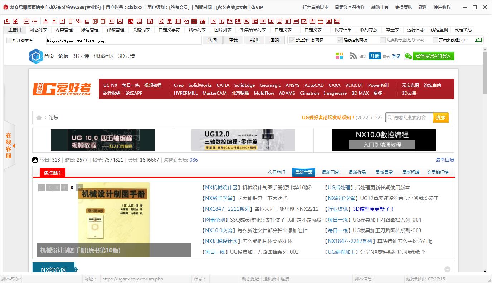Viewport: 492px width, 283px height.
Task: Open 辅助工具 menu
Action: [x=380, y=7]
